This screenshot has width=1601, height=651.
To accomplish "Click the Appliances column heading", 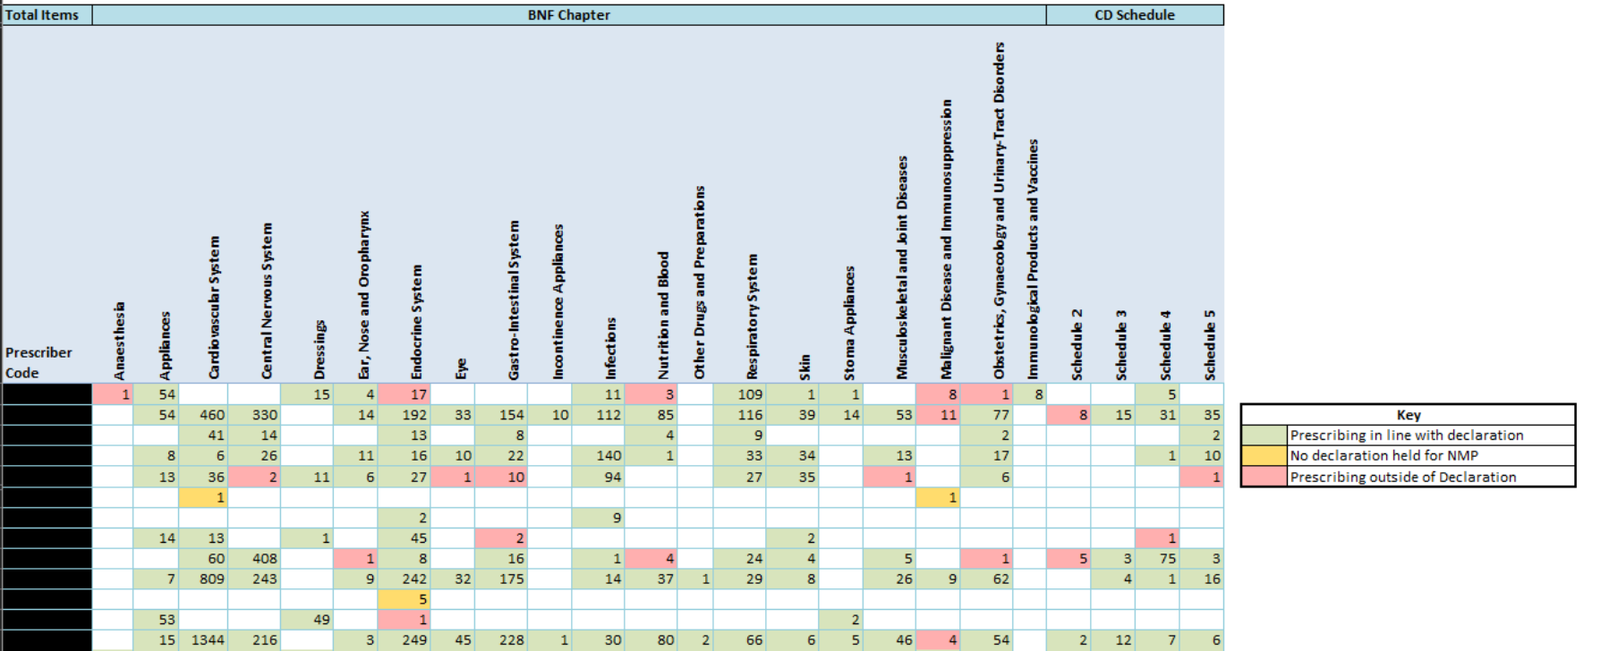I will (x=164, y=345).
